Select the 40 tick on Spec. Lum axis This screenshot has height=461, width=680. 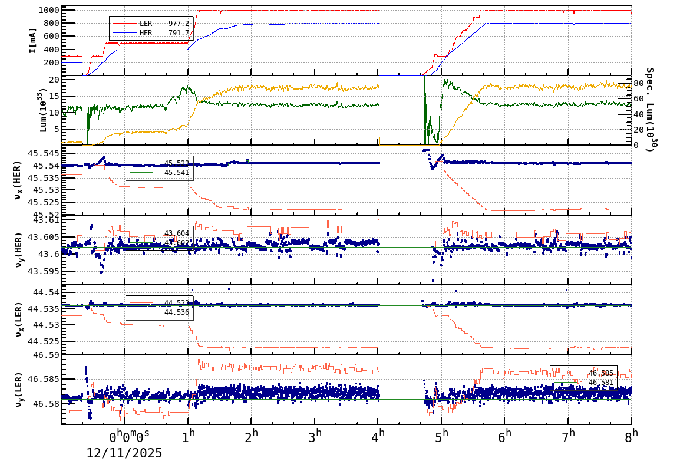point(639,114)
